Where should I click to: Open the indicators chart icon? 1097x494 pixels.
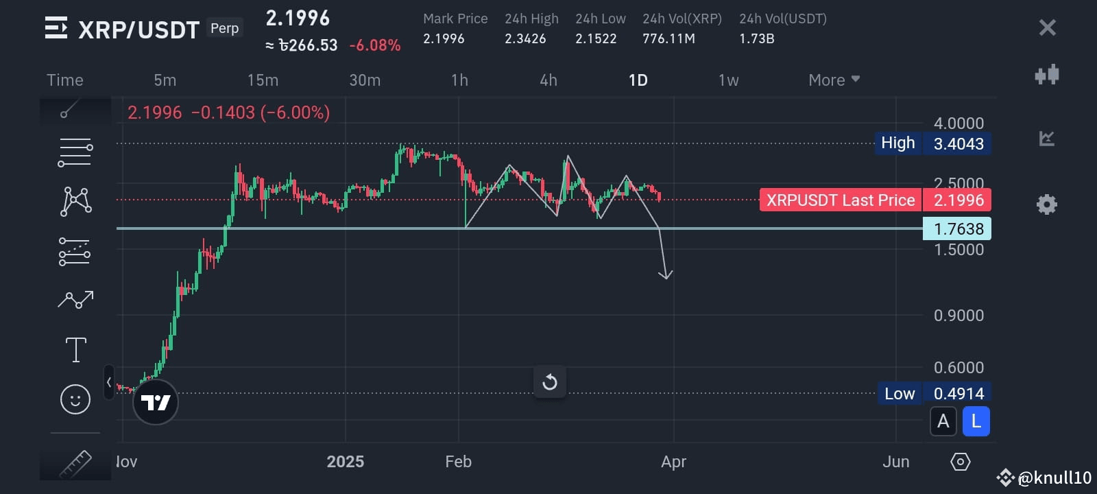(1047, 139)
